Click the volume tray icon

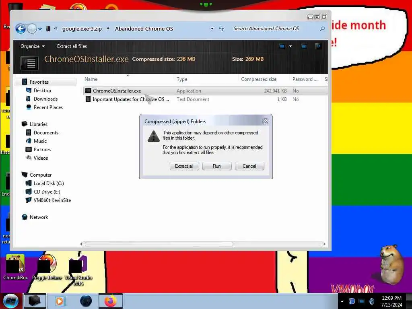371,301
